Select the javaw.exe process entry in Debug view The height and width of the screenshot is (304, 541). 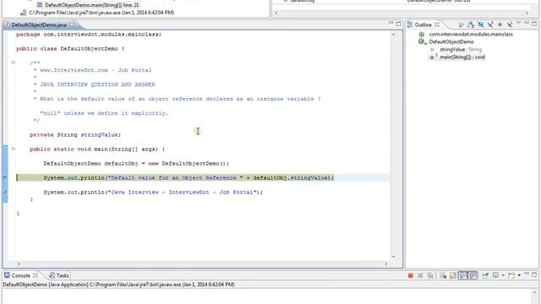[x=101, y=13]
